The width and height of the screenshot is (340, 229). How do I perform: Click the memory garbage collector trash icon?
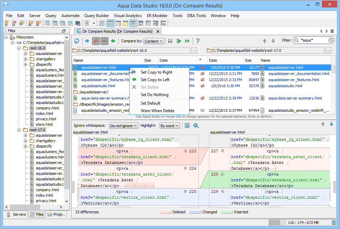tap(334, 223)
